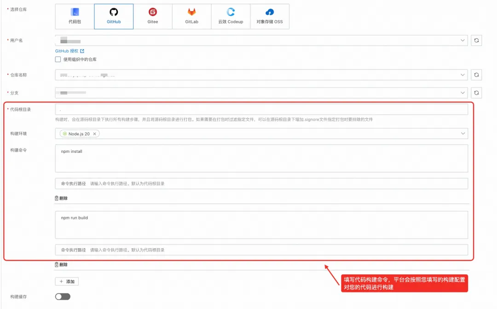Expand the 构建环境 dropdown

point(463,134)
